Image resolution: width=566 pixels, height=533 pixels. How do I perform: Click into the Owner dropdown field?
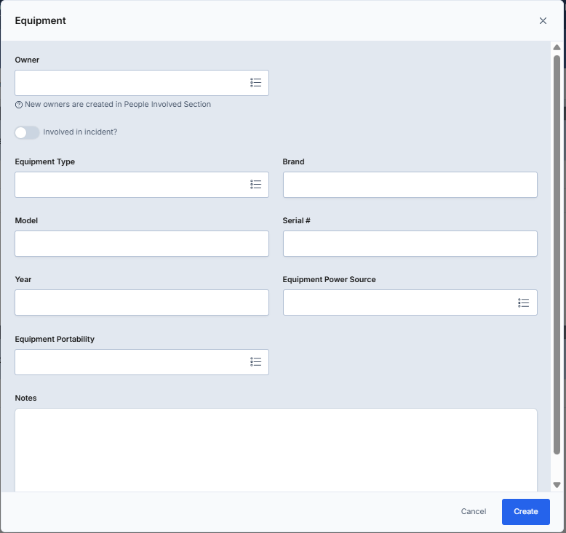[142, 83]
